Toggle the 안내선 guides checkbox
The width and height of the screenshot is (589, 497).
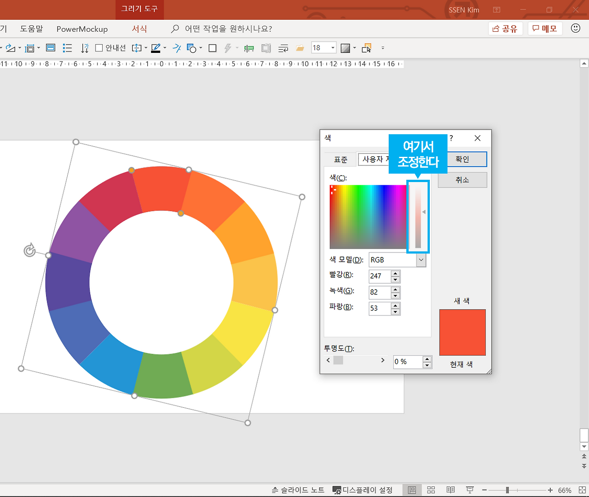[x=99, y=48]
